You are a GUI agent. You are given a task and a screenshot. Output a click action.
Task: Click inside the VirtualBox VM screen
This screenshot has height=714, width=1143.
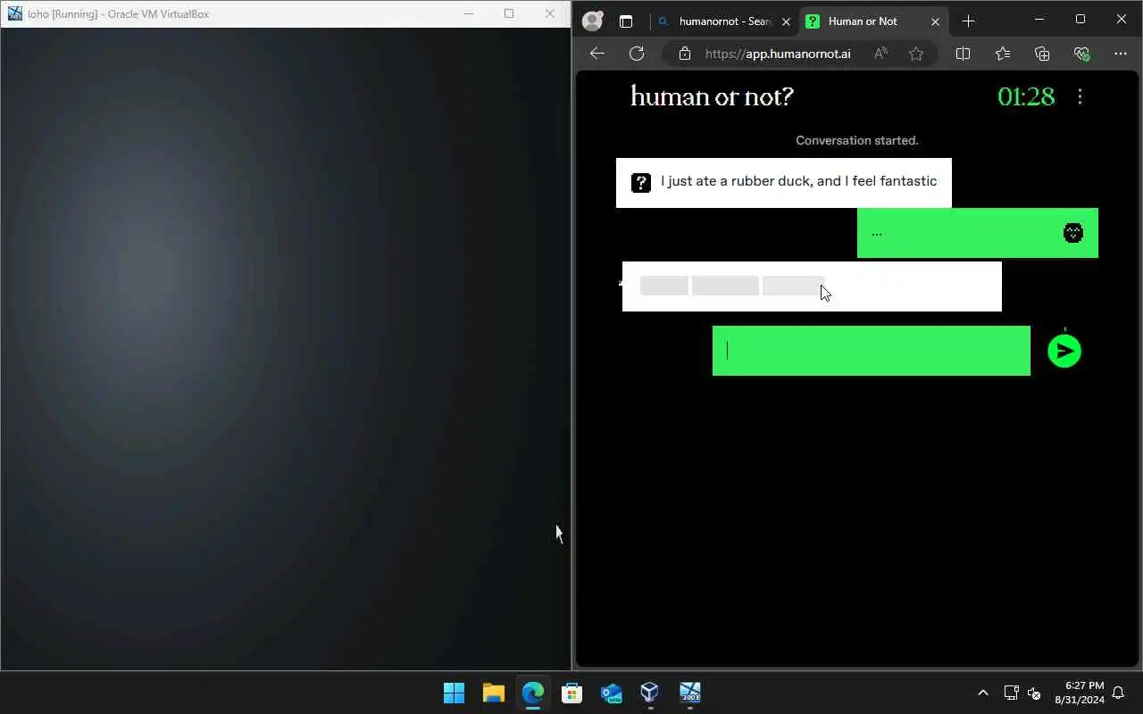click(286, 348)
